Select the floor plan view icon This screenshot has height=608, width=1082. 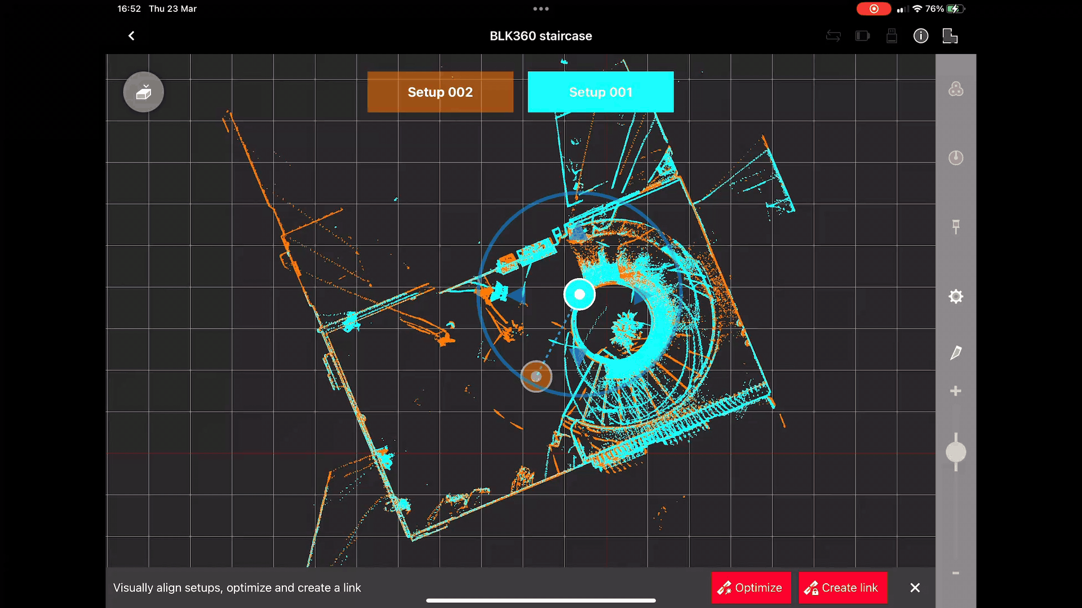(x=951, y=35)
